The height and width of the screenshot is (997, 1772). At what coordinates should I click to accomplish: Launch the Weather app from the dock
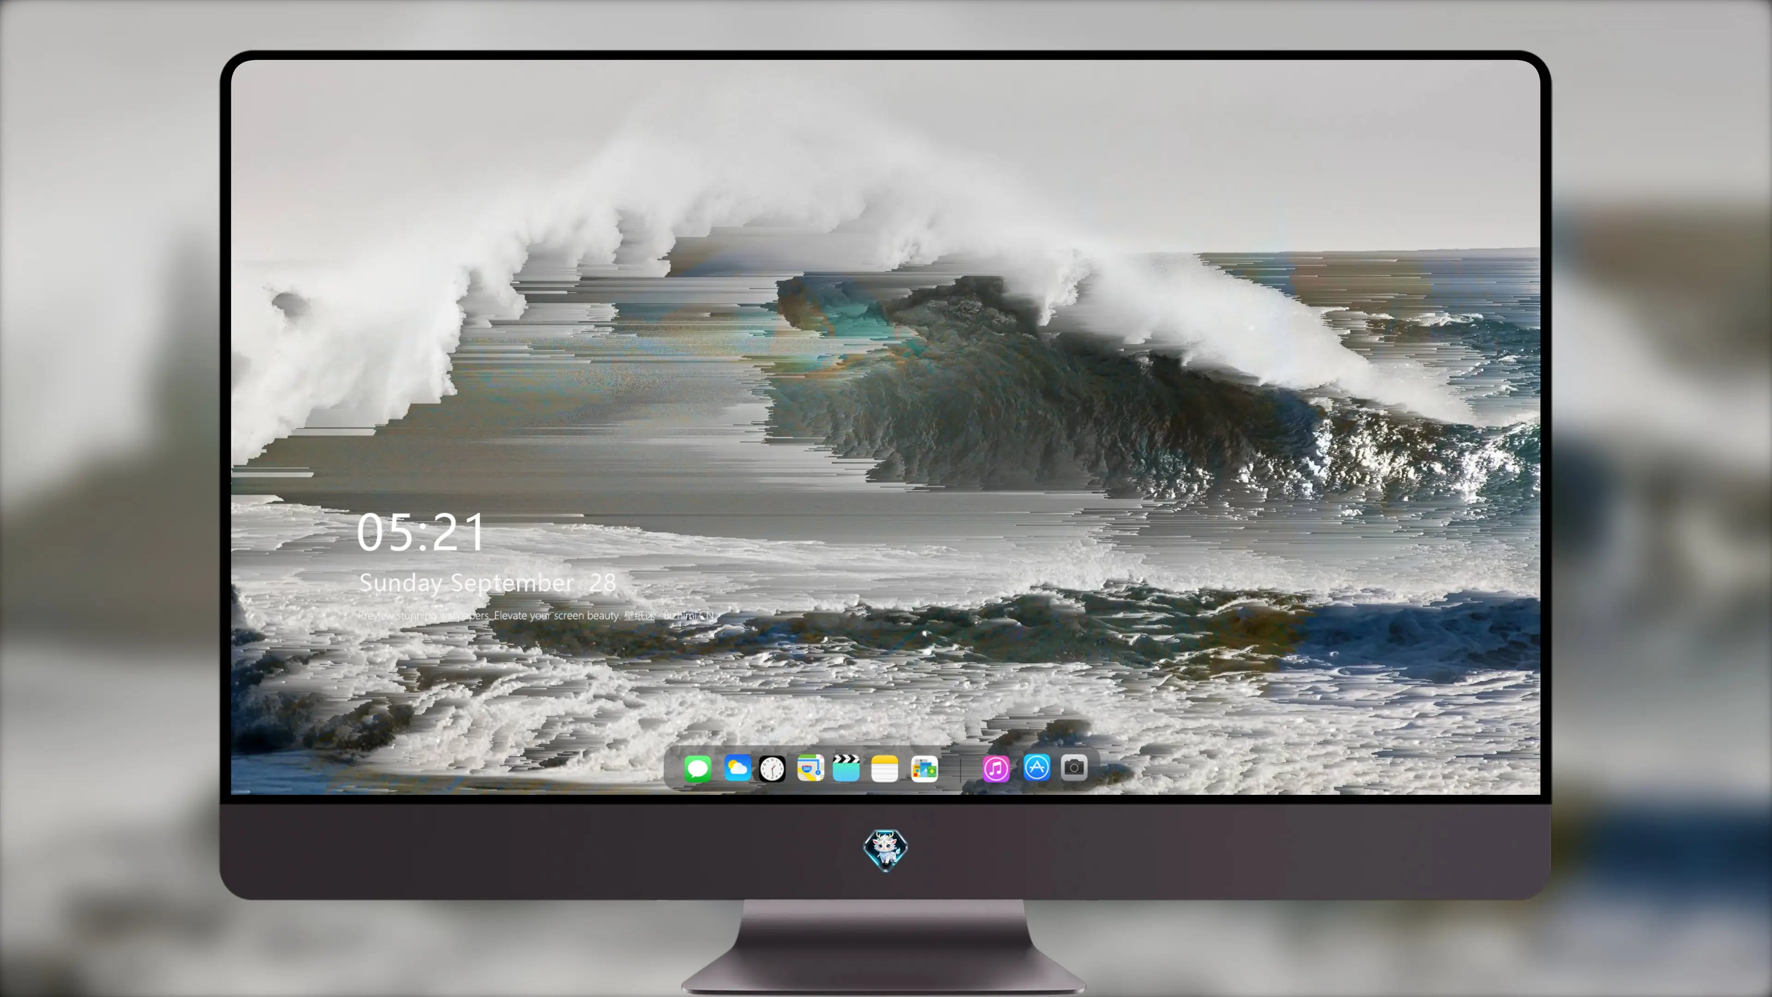coord(737,768)
